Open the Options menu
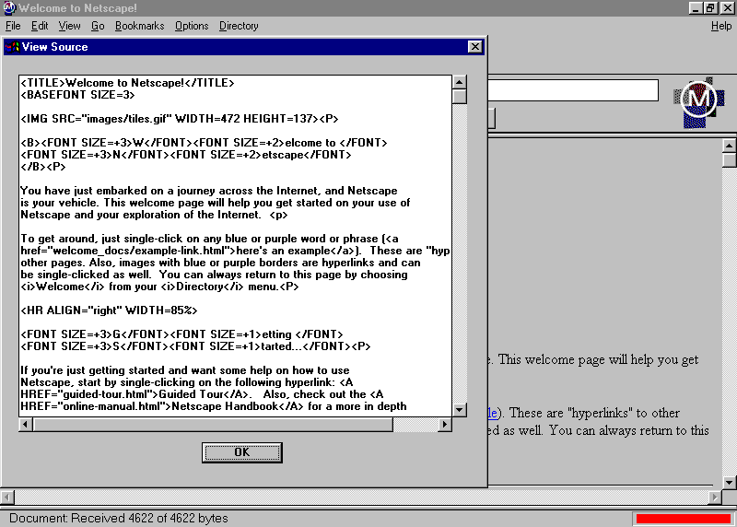The image size is (737, 527). 192,26
